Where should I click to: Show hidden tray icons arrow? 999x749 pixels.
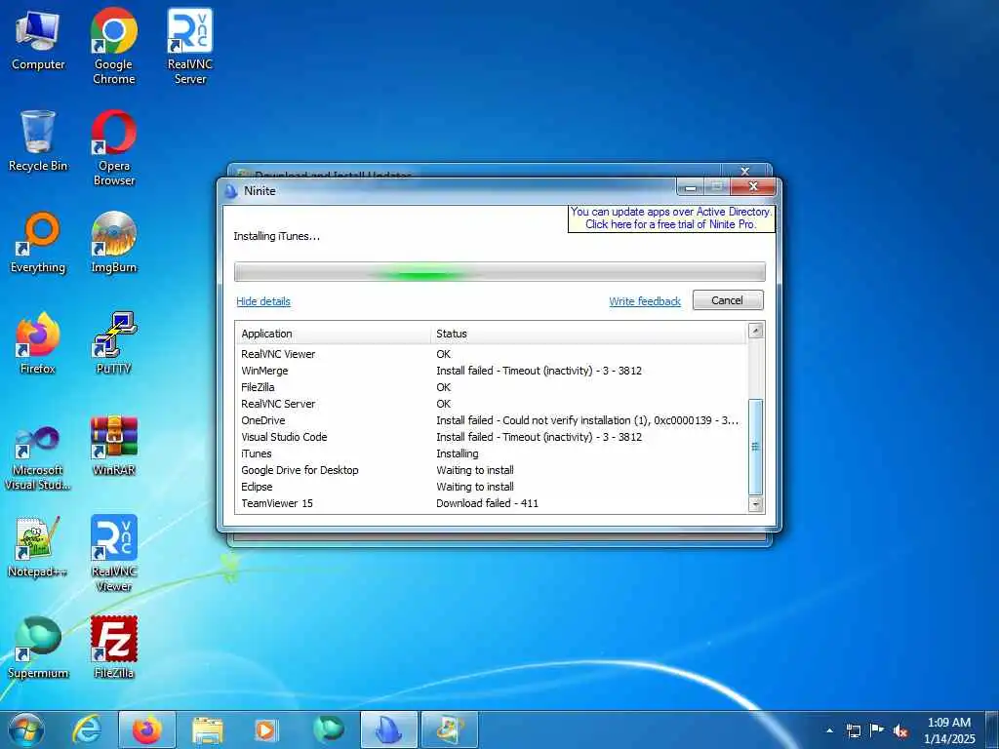tap(829, 730)
